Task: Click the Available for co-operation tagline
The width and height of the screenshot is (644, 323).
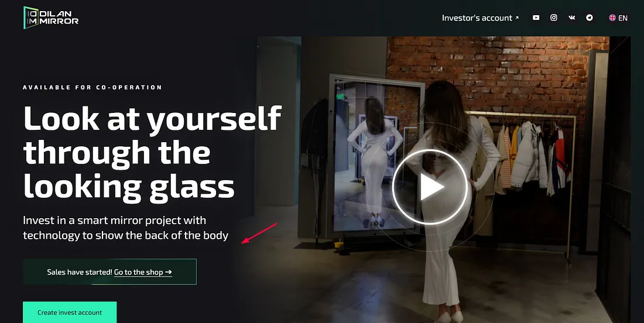Action: click(93, 87)
